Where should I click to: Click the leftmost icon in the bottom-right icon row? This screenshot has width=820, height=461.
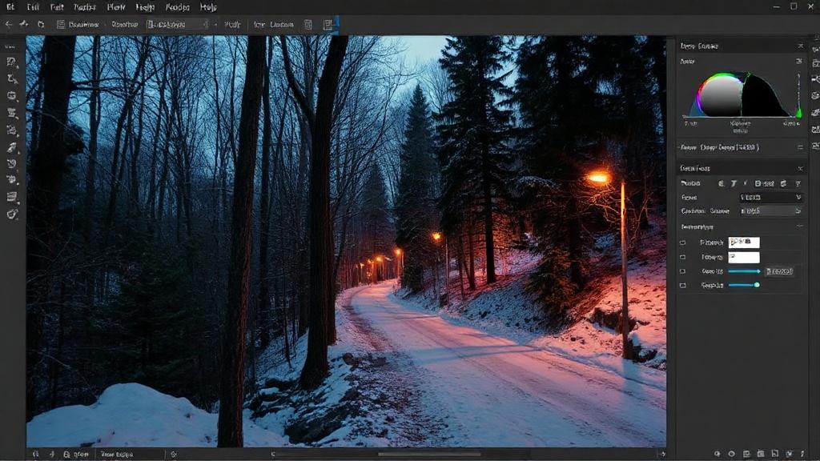[717, 454]
